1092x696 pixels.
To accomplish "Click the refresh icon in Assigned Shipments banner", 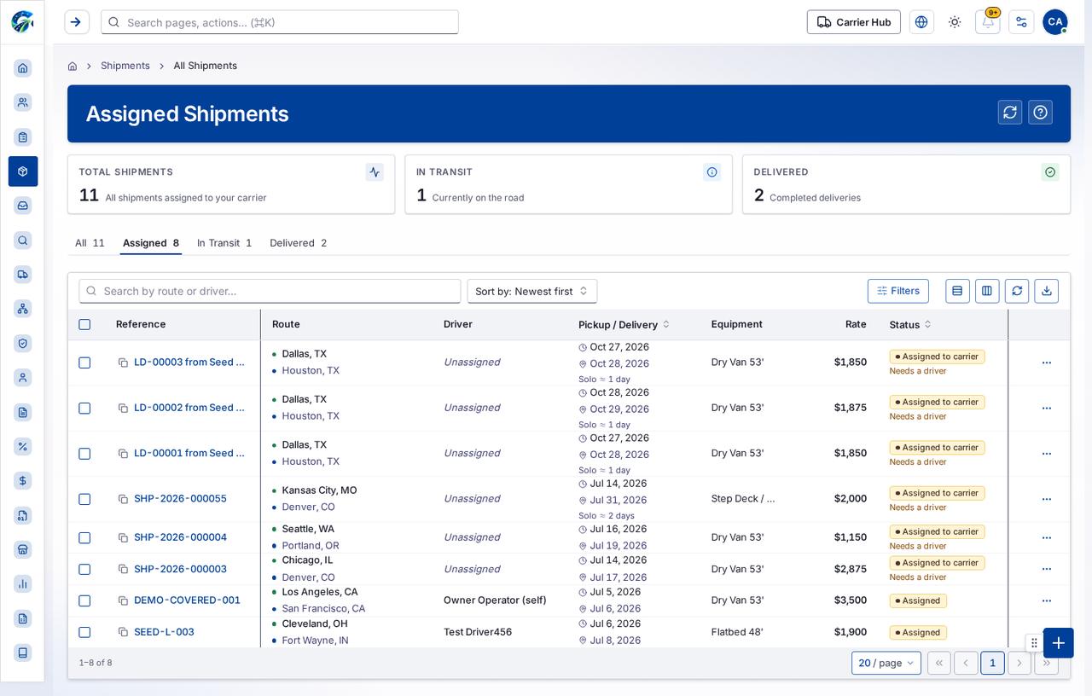I will [x=1010, y=113].
